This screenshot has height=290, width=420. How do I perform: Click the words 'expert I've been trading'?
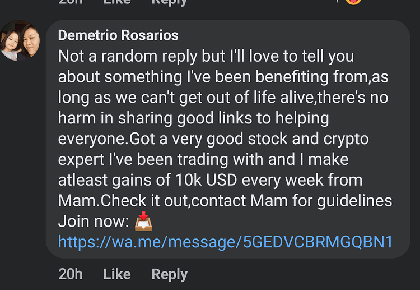(x=143, y=160)
